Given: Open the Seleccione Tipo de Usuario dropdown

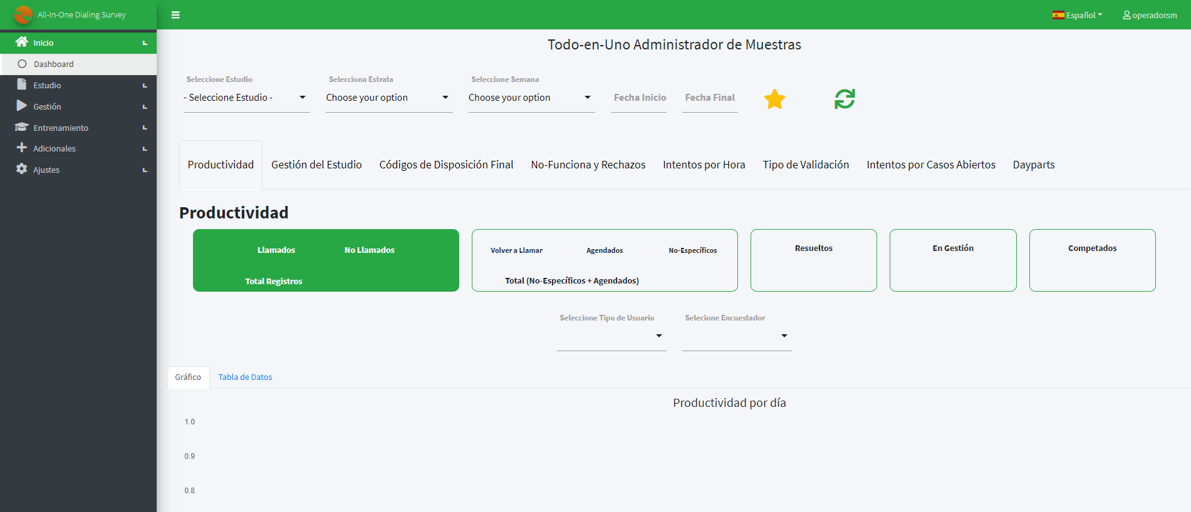Looking at the screenshot, I should tap(611, 336).
